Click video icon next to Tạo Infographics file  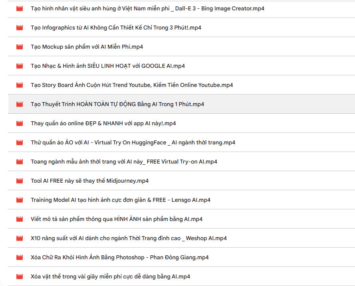click(x=20, y=28)
